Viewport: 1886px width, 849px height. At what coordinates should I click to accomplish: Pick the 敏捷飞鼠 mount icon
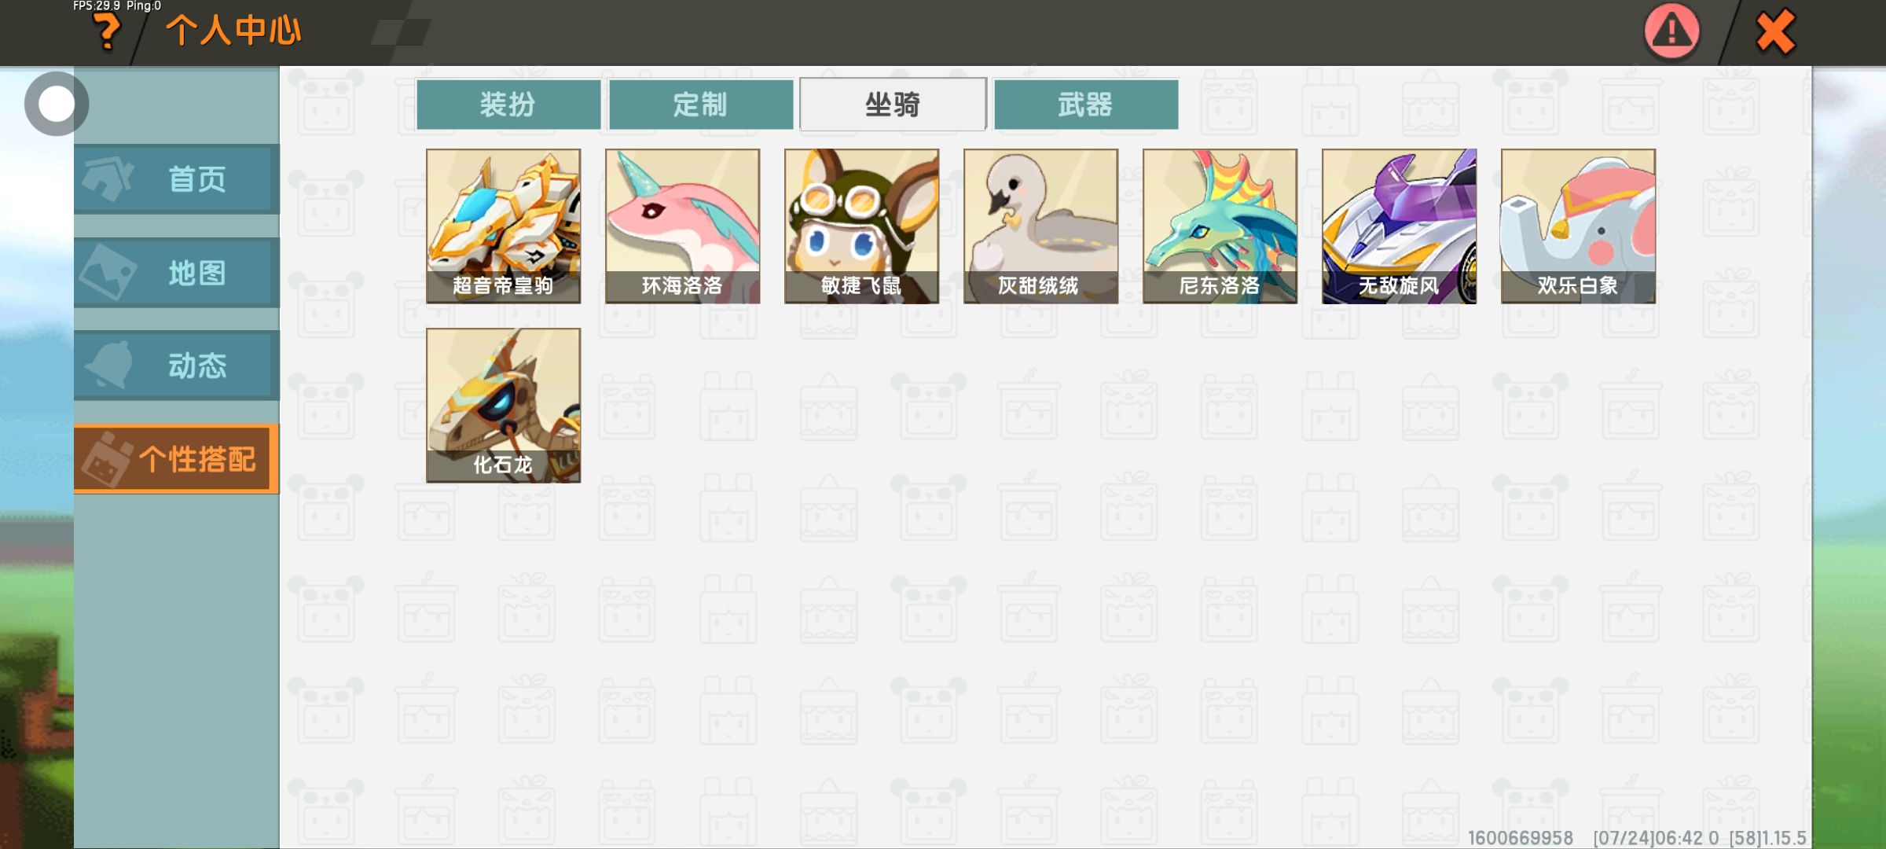click(x=862, y=226)
